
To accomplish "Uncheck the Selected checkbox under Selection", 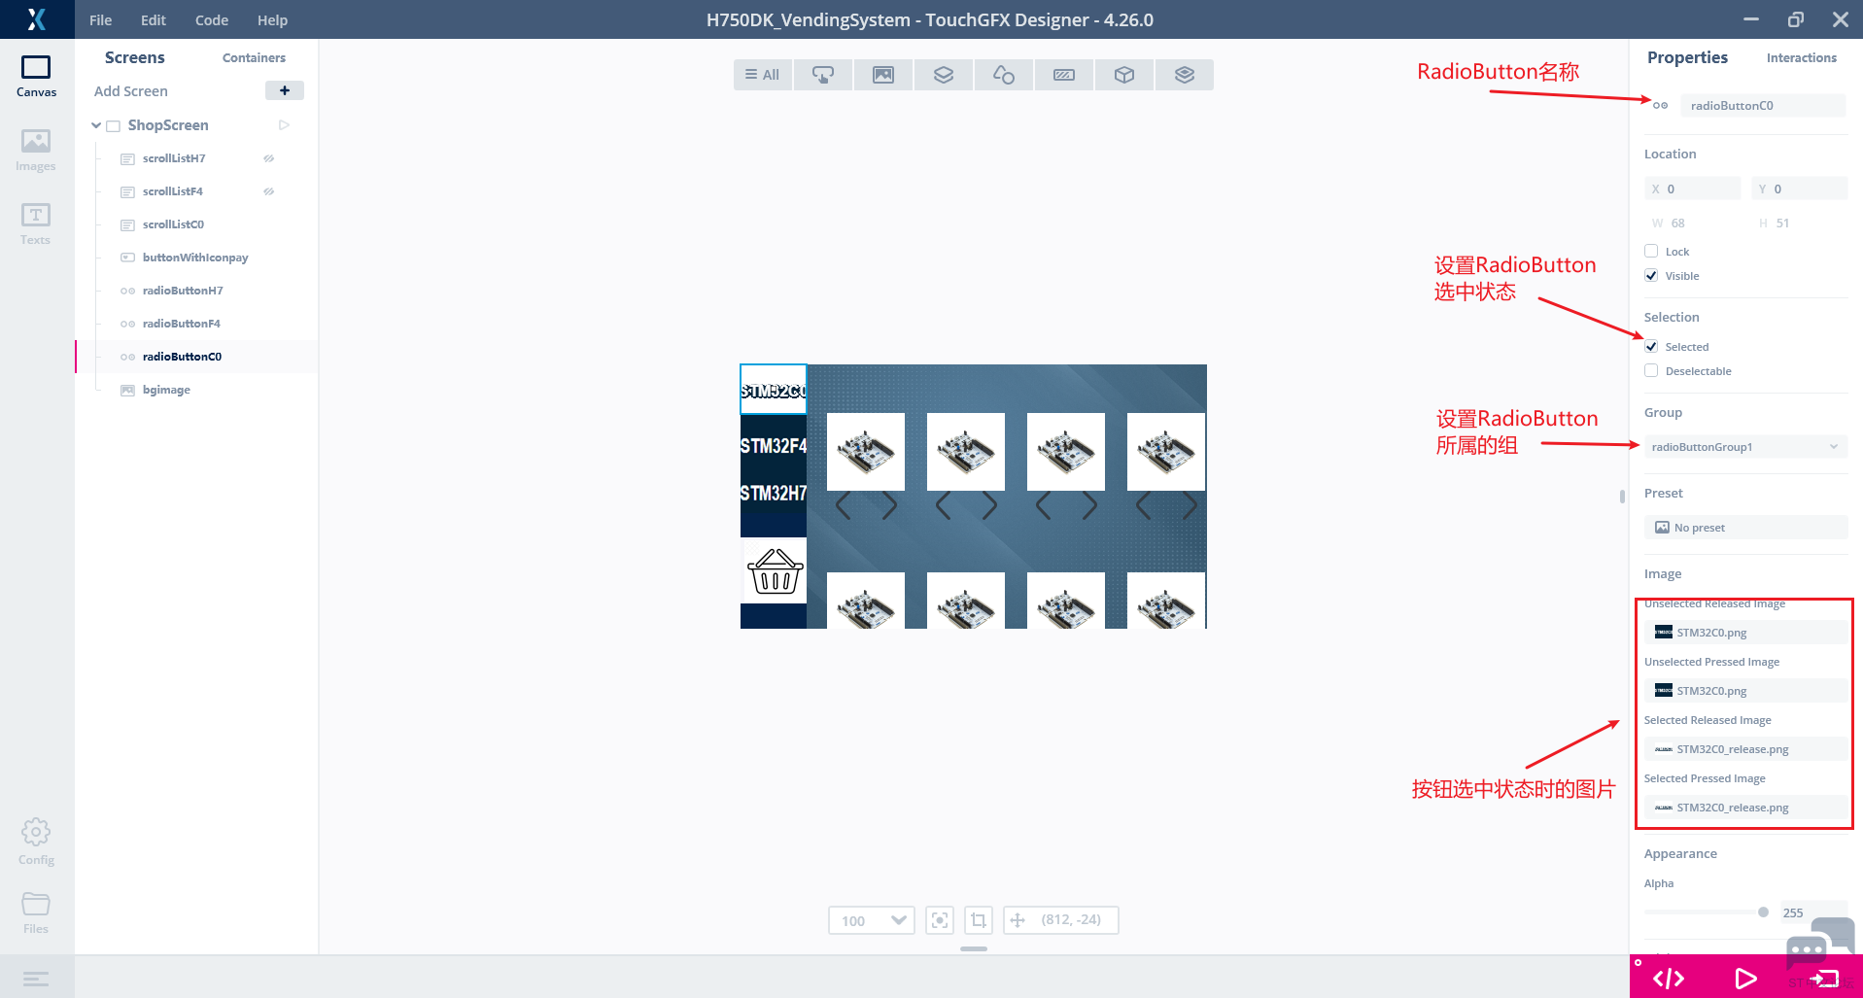I will point(1650,346).
